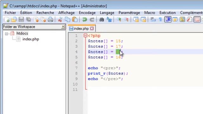This screenshot has height=114, width=203.
Task: Undo the last edit with the green arrow
Action: [85, 20]
